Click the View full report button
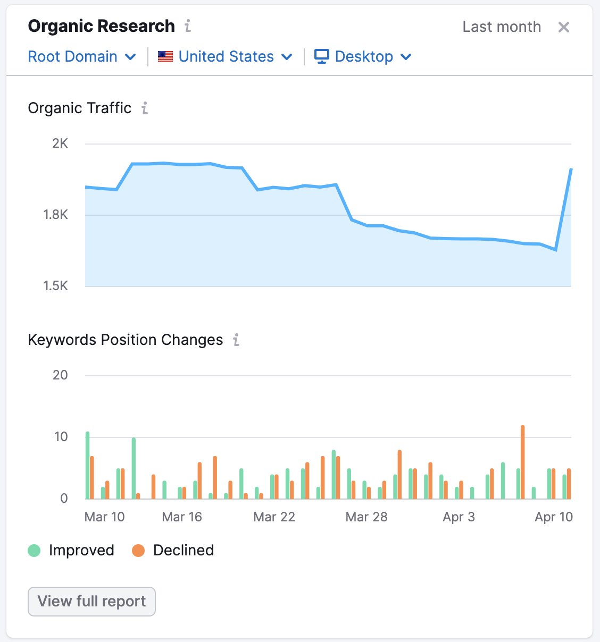This screenshot has width=600, height=642. click(91, 601)
